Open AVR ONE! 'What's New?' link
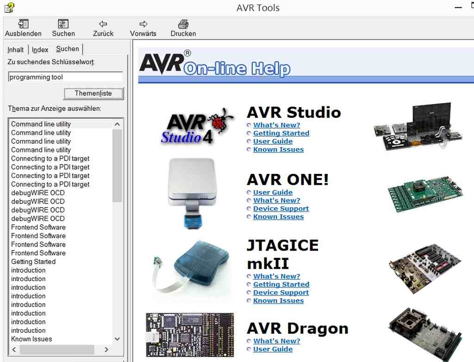This screenshot has height=362, width=474. point(277,201)
